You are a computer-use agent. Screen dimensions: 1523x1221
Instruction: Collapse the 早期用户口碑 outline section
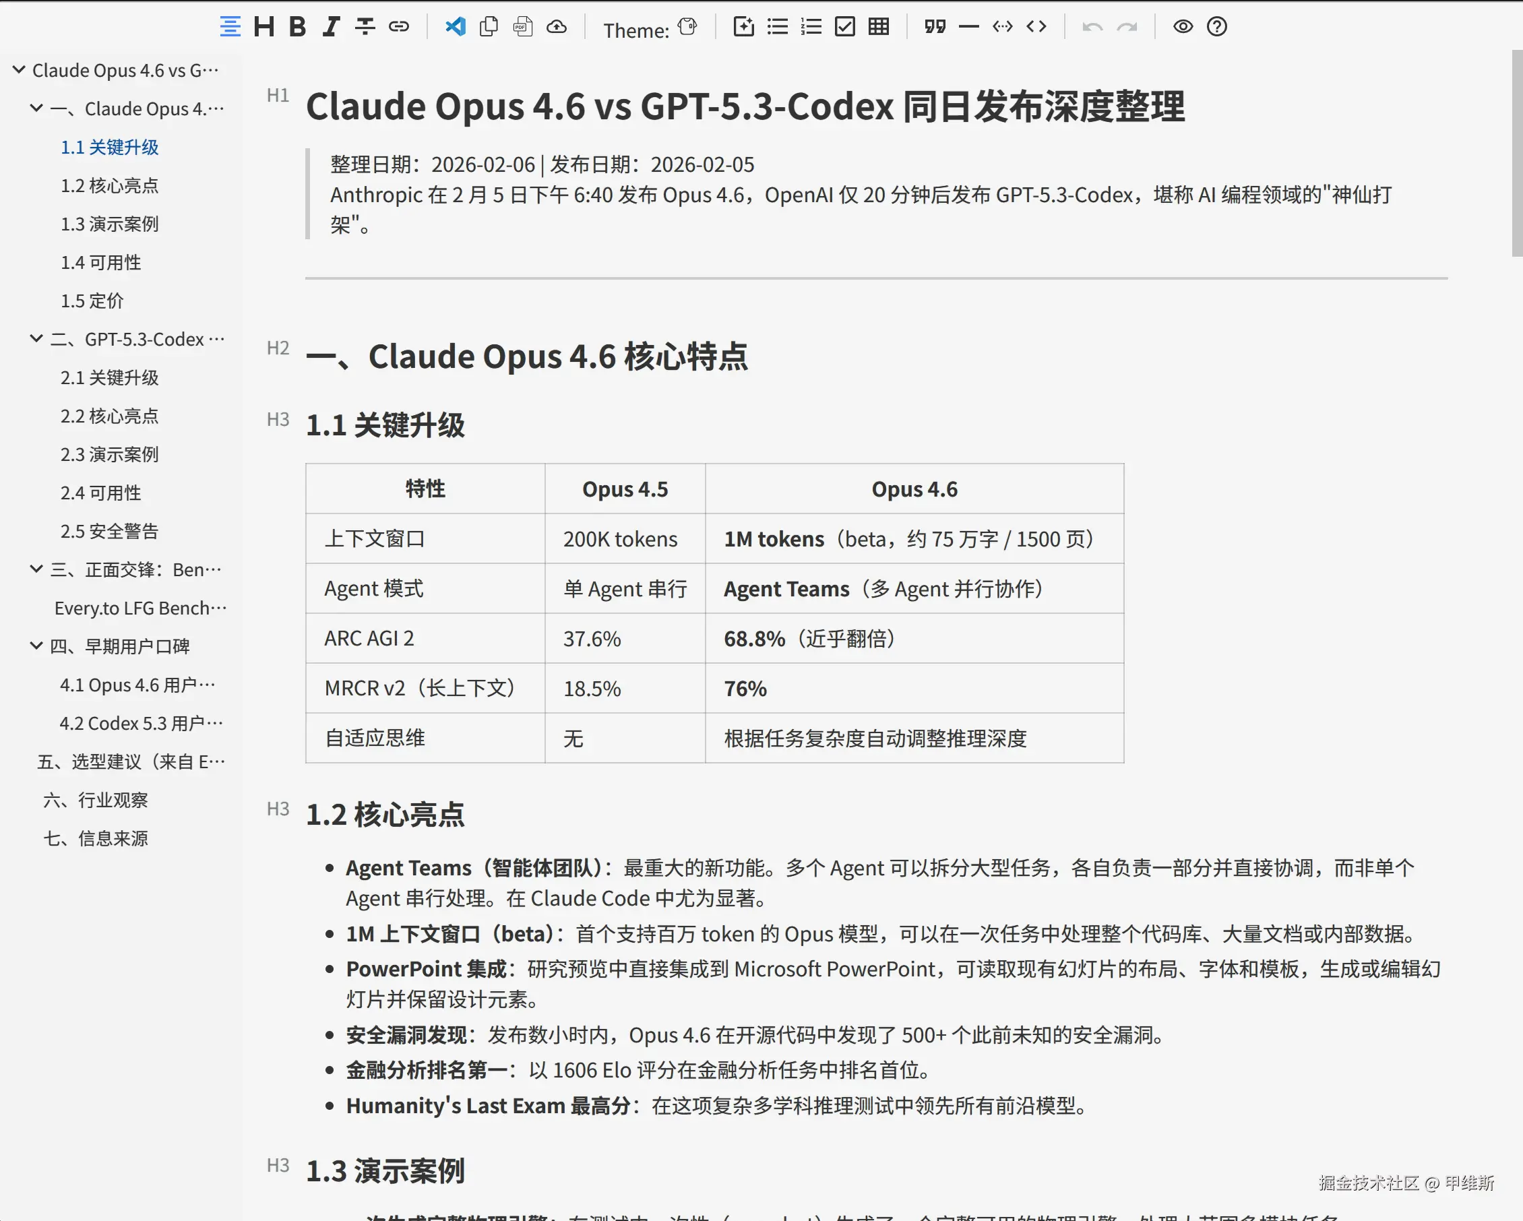click(x=36, y=646)
